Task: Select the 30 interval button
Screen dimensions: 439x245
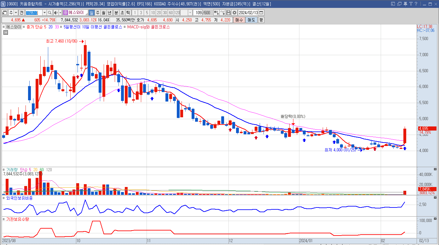Action: pyautogui.click(x=165, y=13)
